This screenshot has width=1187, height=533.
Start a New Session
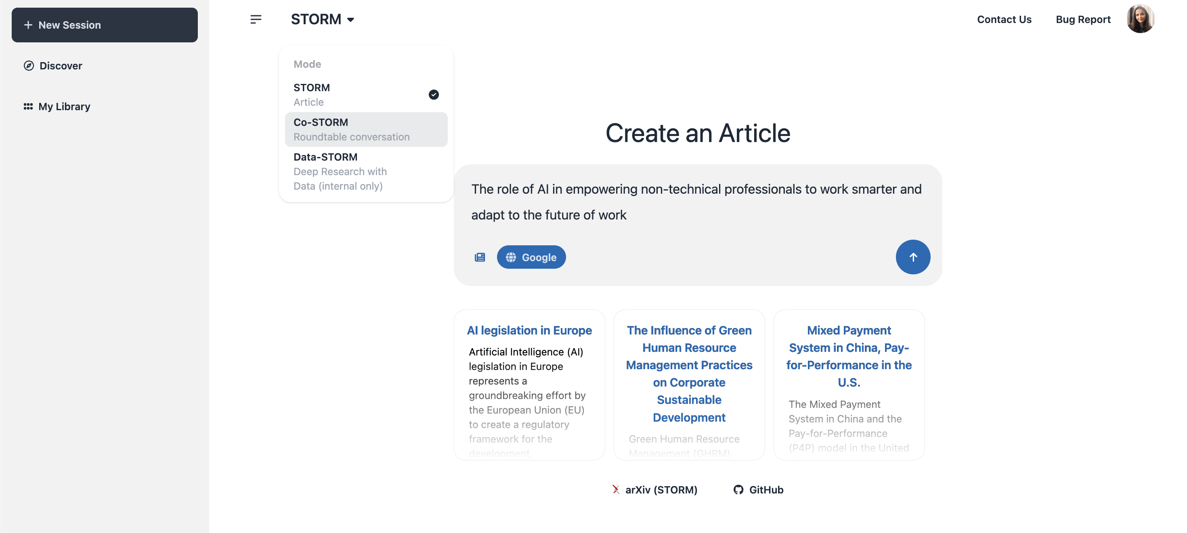(x=105, y=25)
